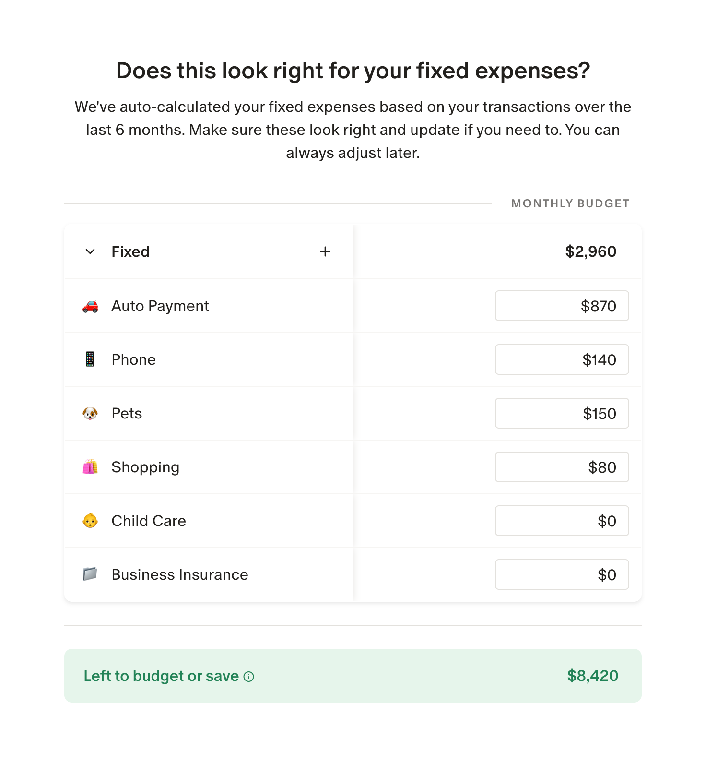Add a new Fixed category with plus
706x764 pixels.
pyautogui.click(x=325, y=251)
